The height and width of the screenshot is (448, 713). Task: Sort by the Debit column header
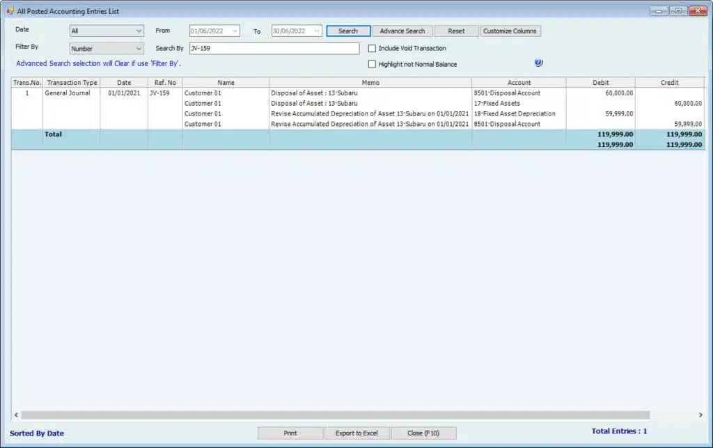pos(600,83)
